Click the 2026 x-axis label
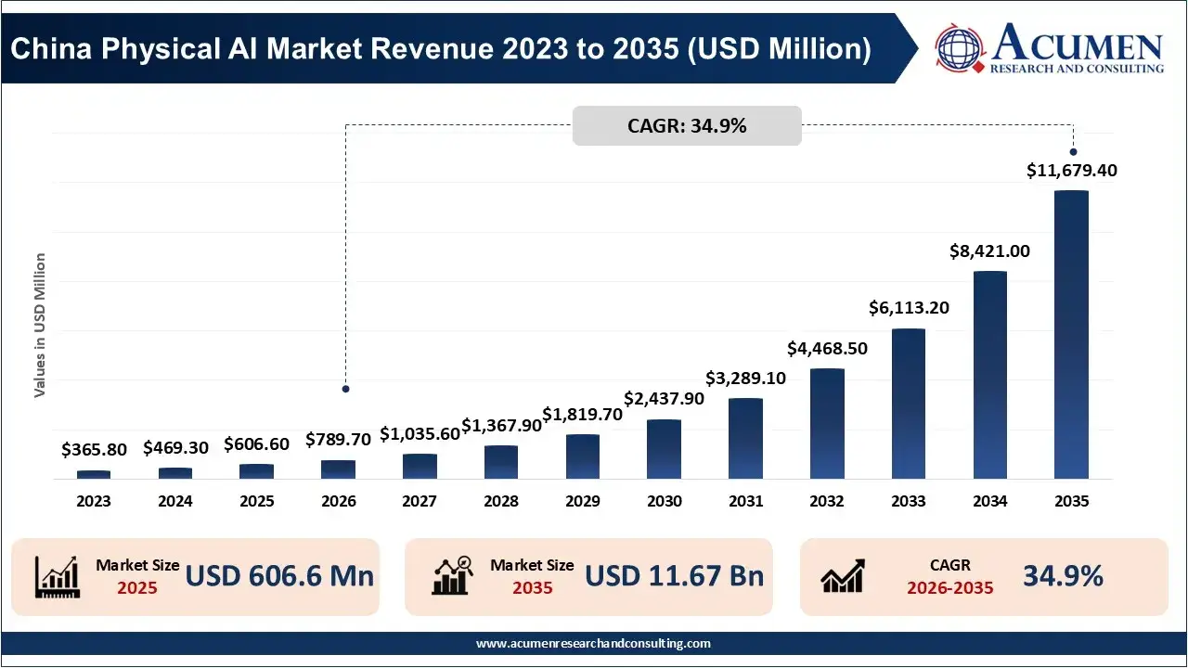The image size is (1188, 668). click(x=338, y=501)
